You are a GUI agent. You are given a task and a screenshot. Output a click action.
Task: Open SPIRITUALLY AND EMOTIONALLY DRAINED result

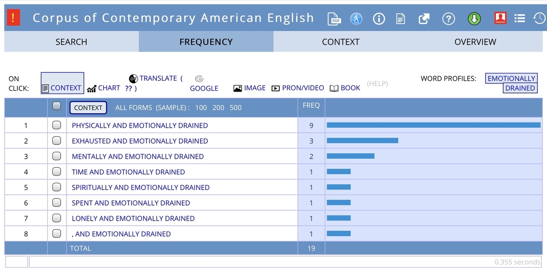(141, 187)
